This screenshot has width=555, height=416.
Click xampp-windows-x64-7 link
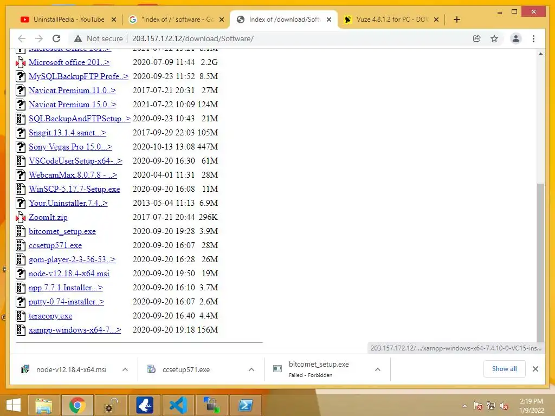click(75, 330)
